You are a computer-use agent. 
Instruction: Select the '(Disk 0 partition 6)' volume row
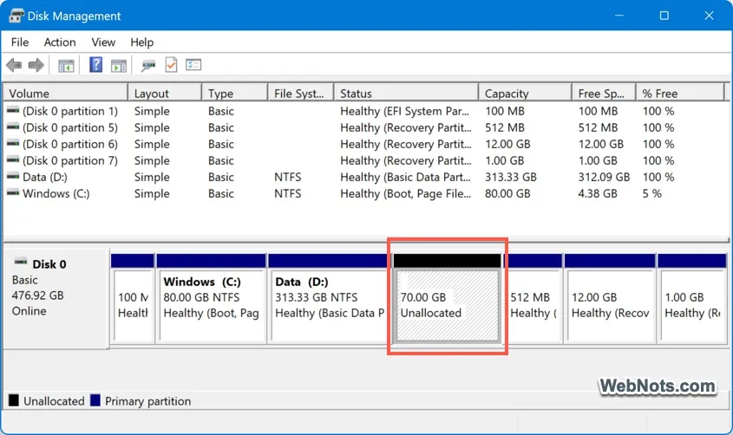(x=364, y=144)
